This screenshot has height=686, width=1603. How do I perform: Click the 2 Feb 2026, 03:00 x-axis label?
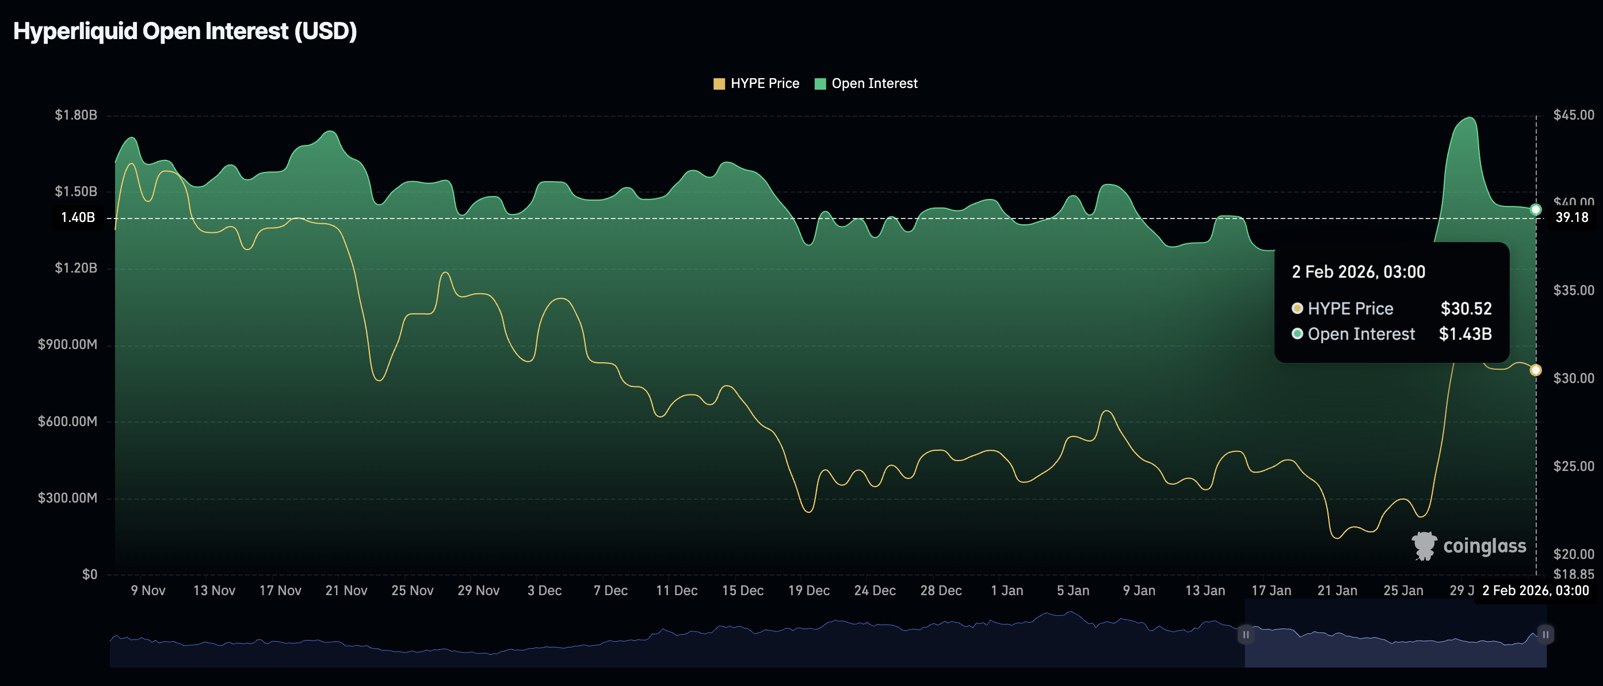coord(1535,590)
